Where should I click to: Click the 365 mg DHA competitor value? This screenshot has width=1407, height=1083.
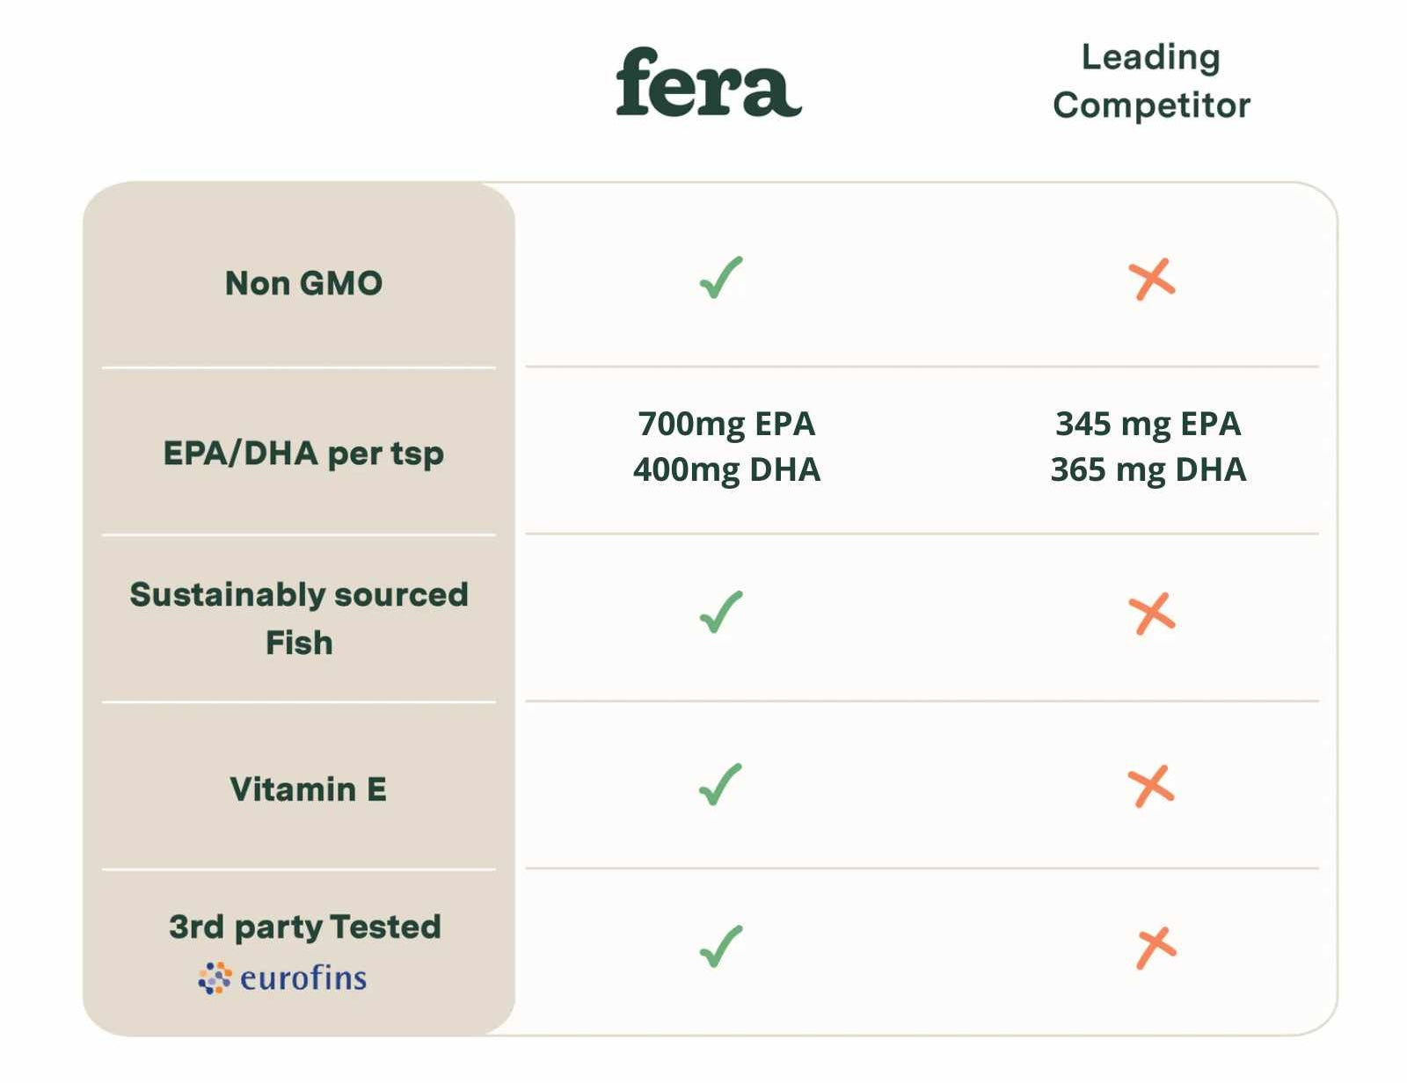coord(1148,469)
